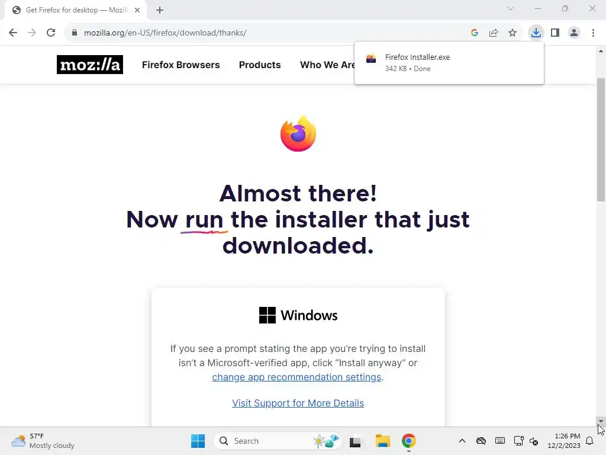Image resolution: width=606 pixels, height=455 pixels.
Task: Click the scrollbar up arrow
Action: pos(601,51)
